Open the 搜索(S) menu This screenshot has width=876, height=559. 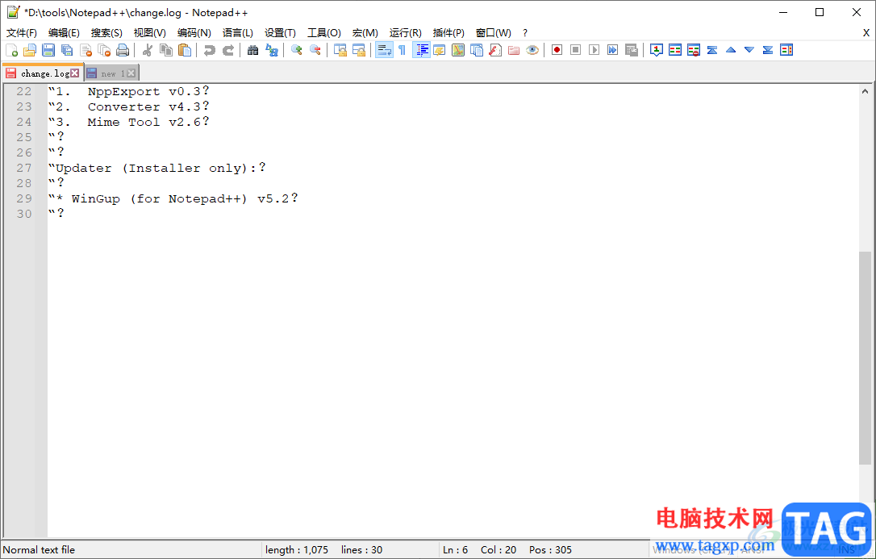(x=106, y=33)
